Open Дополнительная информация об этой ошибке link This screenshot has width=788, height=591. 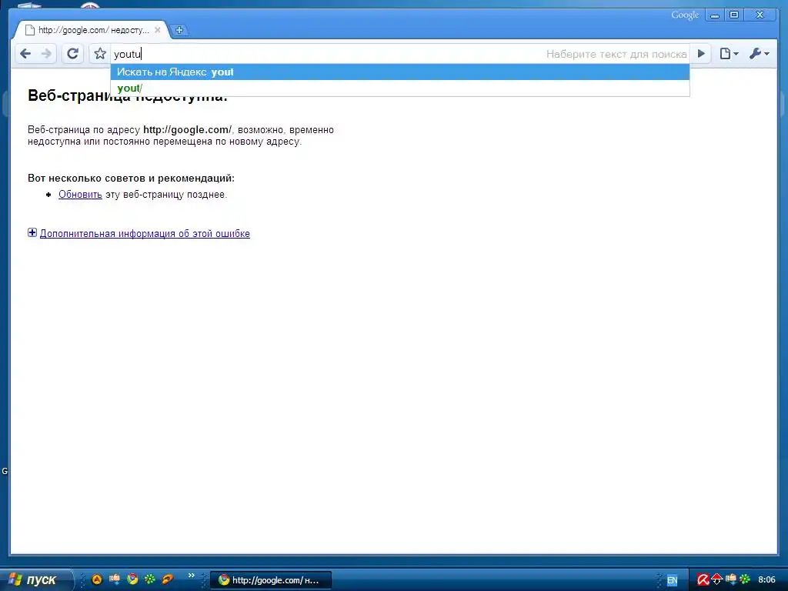[x=145, y=234]
